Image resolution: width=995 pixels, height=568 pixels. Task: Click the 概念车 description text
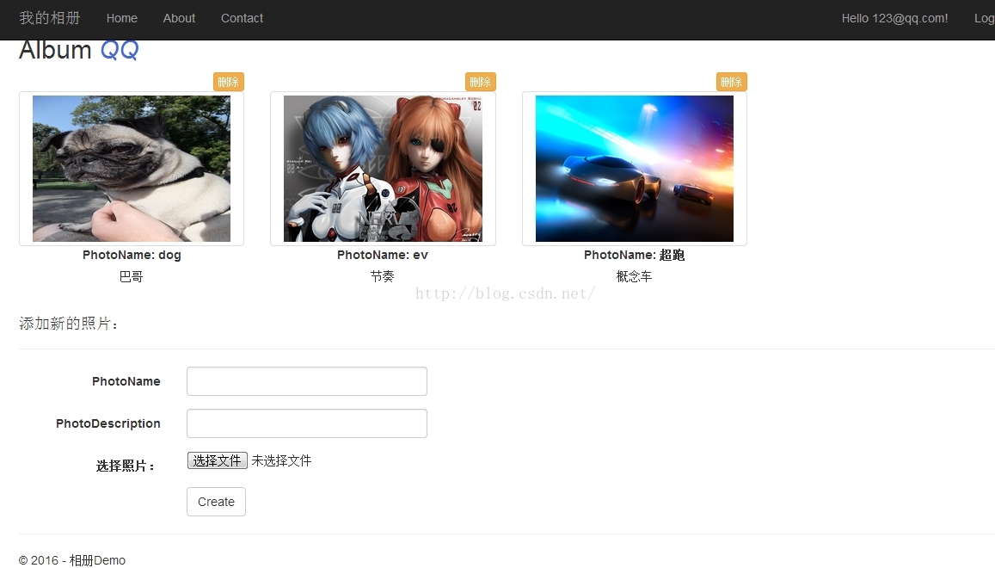click(634, 276)
